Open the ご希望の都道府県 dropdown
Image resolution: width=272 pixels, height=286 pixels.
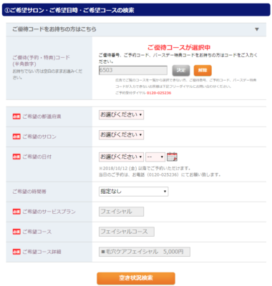pos(121,115)
